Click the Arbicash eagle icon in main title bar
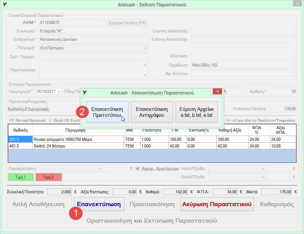Image resolution: width=304 pixels, height=234 pixels. (x=5, y=4)
